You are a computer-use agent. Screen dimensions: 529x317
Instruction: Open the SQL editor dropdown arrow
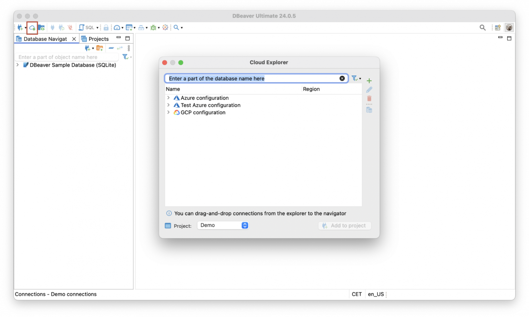(98, 28)
